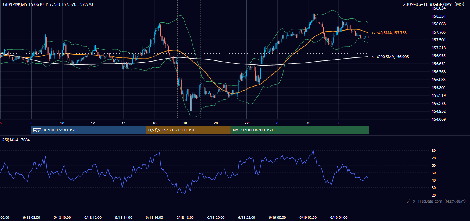470x221 pixels.
Task: Click the price axis value 155.802
Action: coord(439,88)
